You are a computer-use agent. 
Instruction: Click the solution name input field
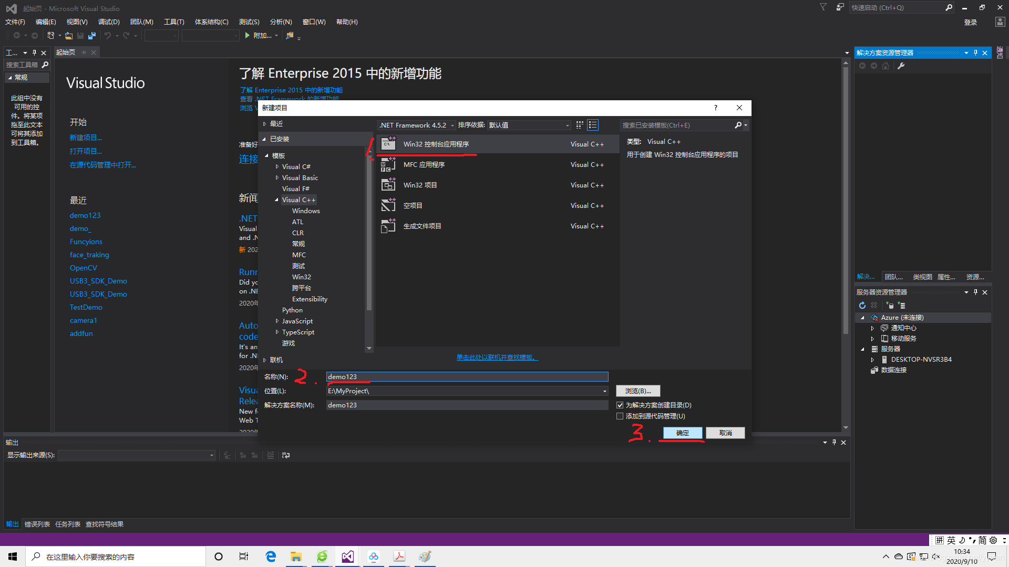[467, 405]
